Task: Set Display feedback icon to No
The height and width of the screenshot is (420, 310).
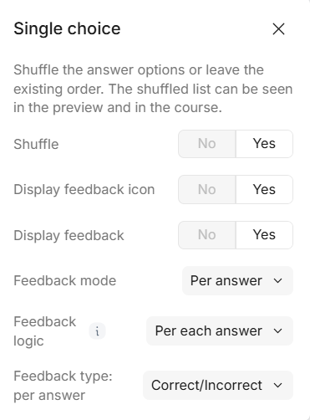Action: (x=207, y=189)
